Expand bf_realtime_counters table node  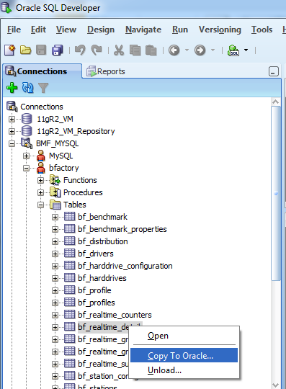point(55,315)
